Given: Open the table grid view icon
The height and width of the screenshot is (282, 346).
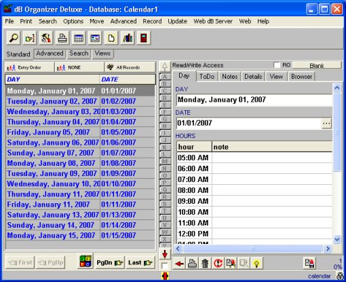Looking at the screenshot, I should [x=79, y=38].
